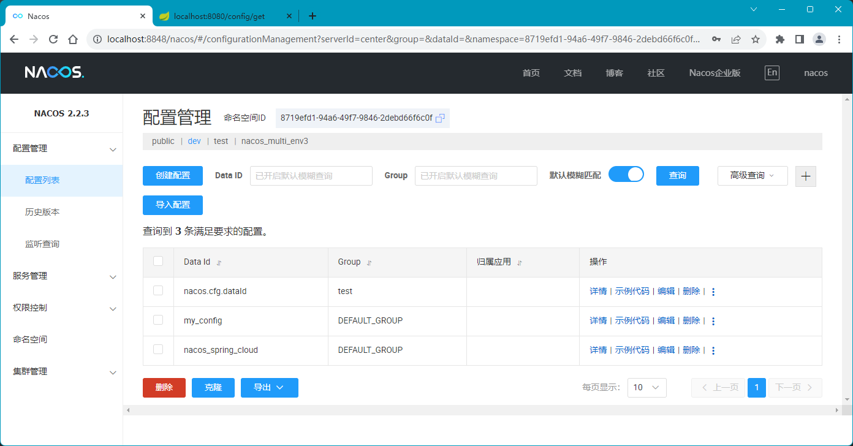
Task: Expand the 集群管理 sidebar menu
Action: point(61,372)
